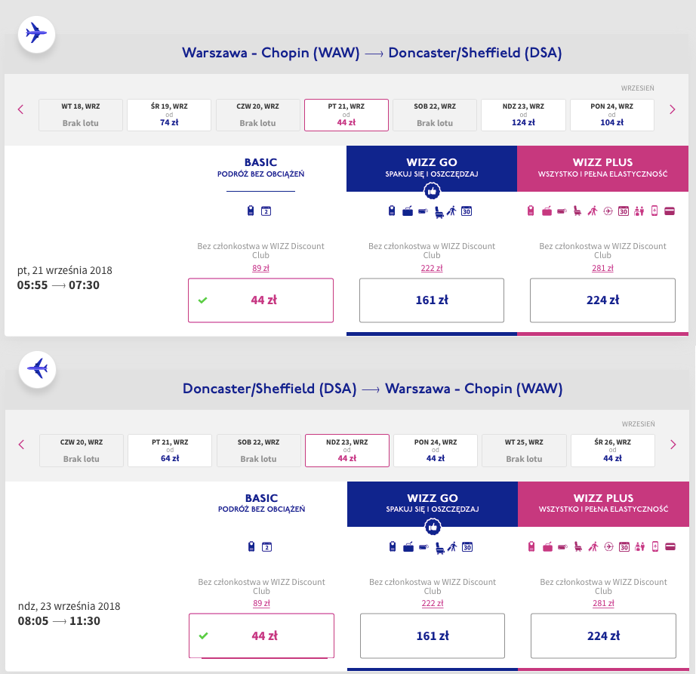Click return WIZZ PLUS flight flexibility plane icon
The height and width of the screenshot is (674, 696).
[609, 546]
